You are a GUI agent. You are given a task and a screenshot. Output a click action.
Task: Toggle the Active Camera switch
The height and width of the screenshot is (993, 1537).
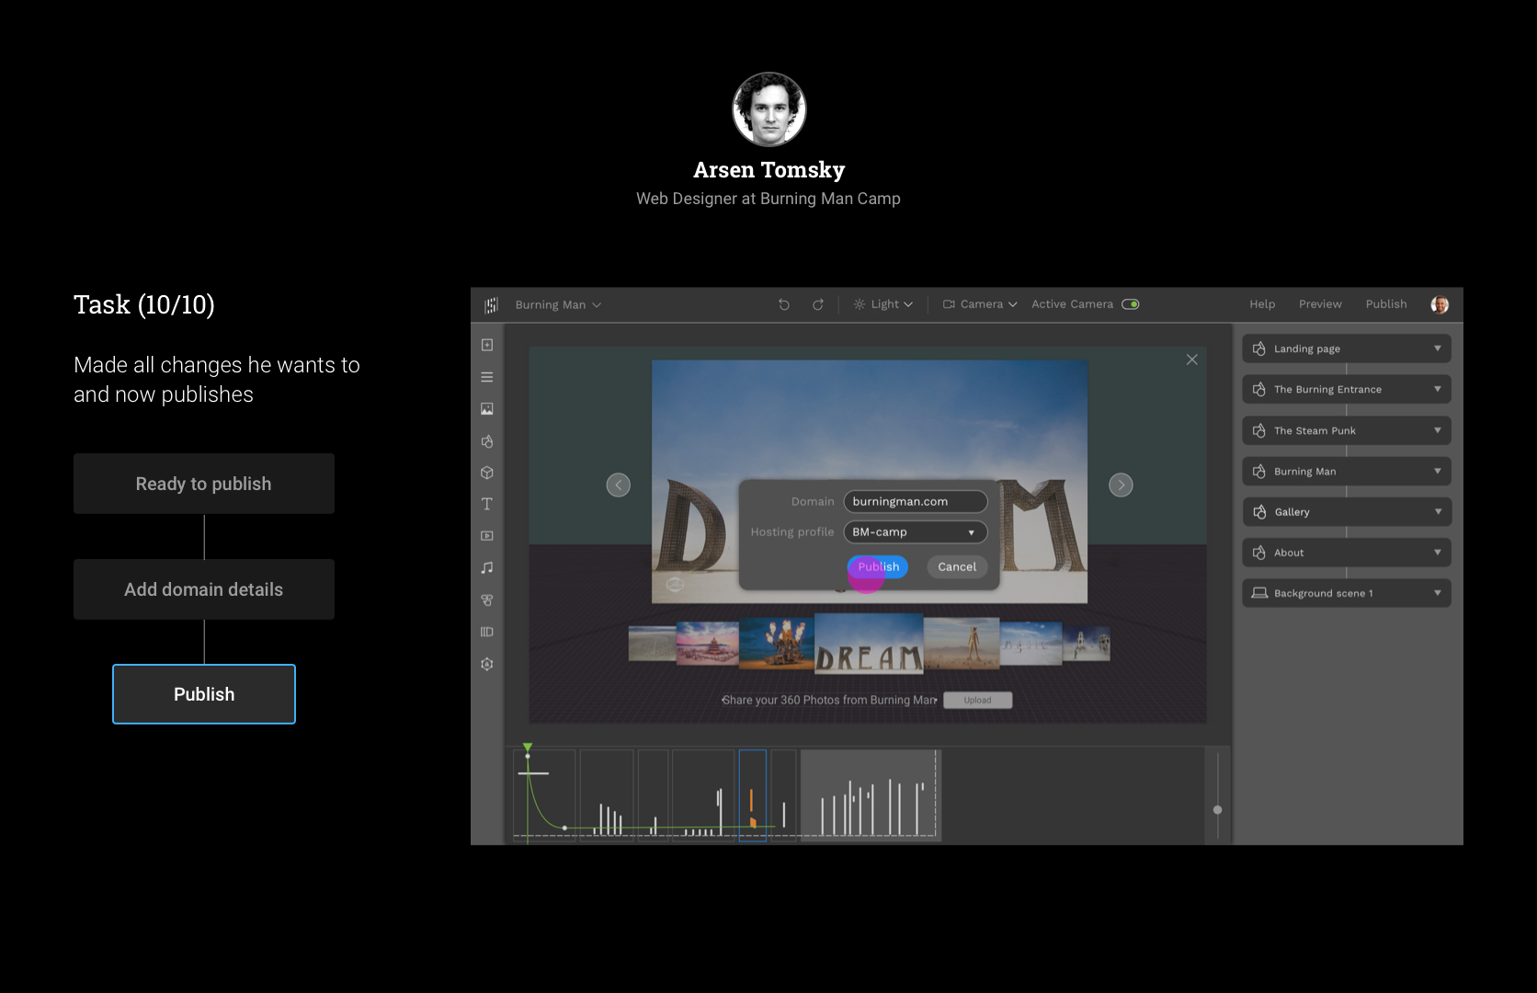tap(1131, 304)
